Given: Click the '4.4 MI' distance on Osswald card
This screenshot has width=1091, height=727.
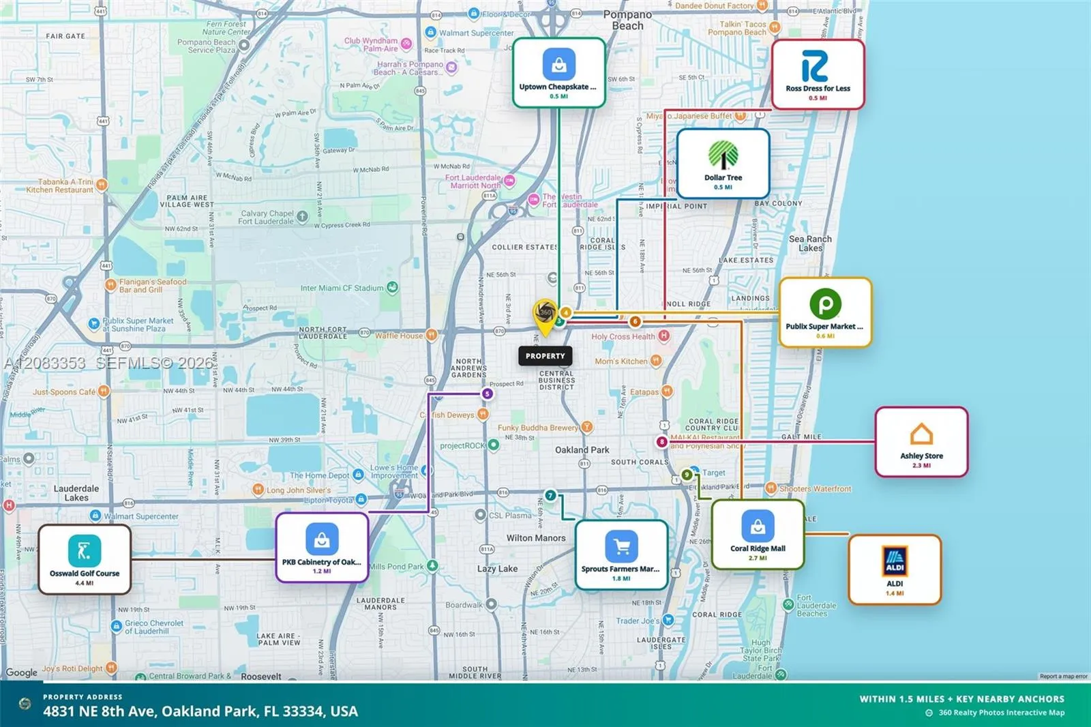Looking at the screenshot, I should 85,583.
